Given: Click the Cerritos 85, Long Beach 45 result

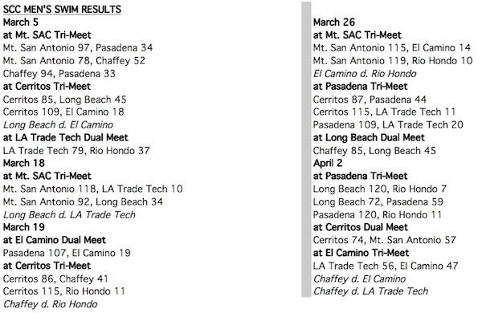Looking at the screenshot, I should coord(65,100).
